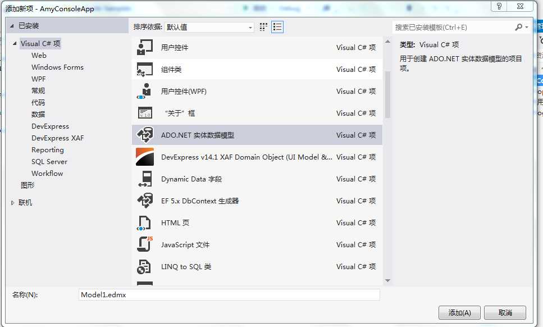Click the 添加(A) button
Image resolution: width=543 pixels, height=327 pixels.
[459, 312]
